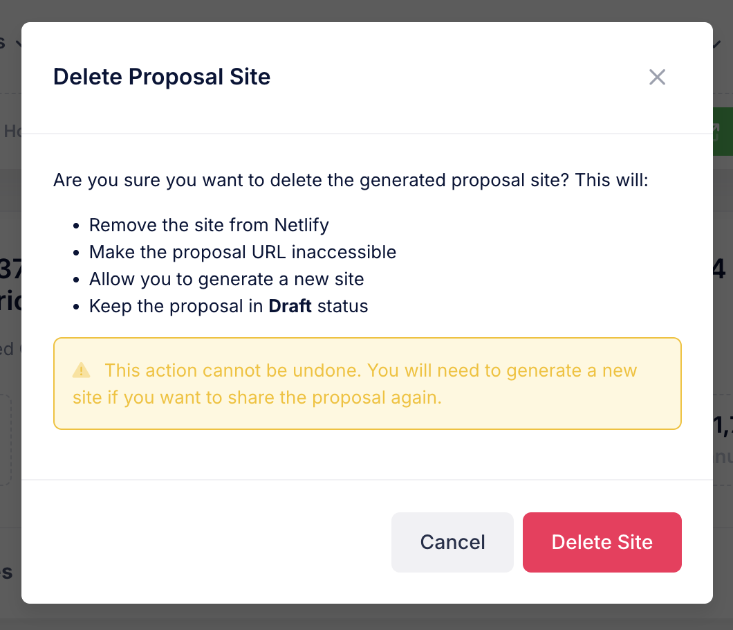Select the Make the proposal URL inaccessible line

pyautogui.click(x=243, y=252)
